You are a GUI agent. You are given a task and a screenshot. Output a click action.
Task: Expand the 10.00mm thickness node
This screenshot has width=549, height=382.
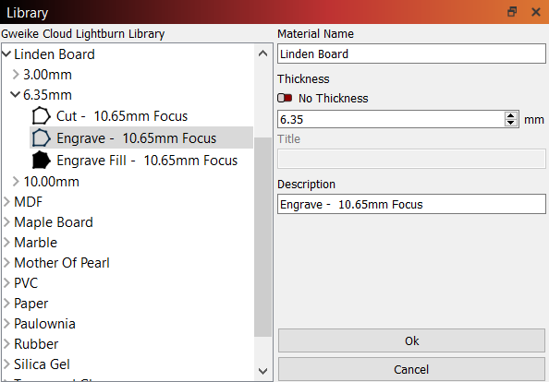pyautogui.click(x=16, y=181)
